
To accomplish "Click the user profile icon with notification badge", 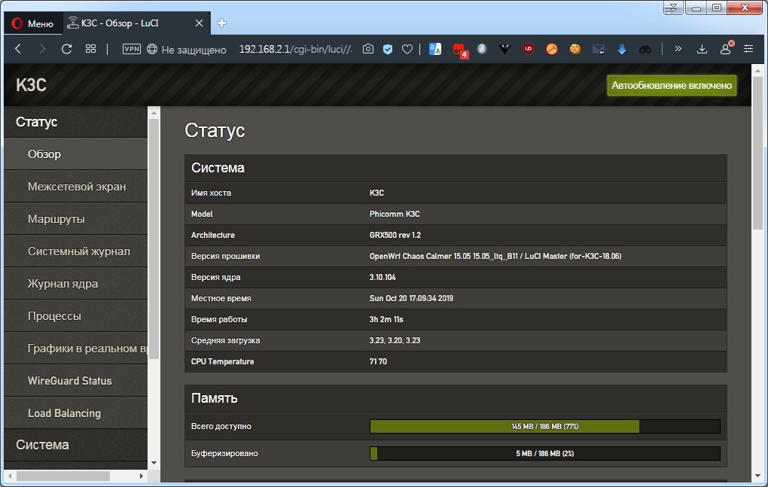I will coord(725,48).
